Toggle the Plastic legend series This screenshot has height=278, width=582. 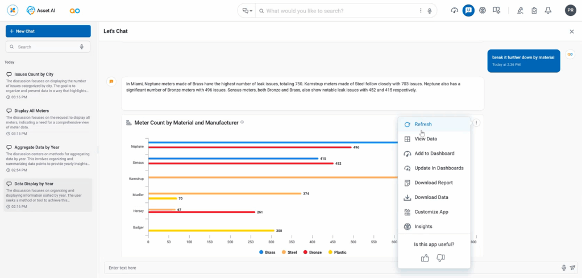pyautogui.click(x=338, y=252)
